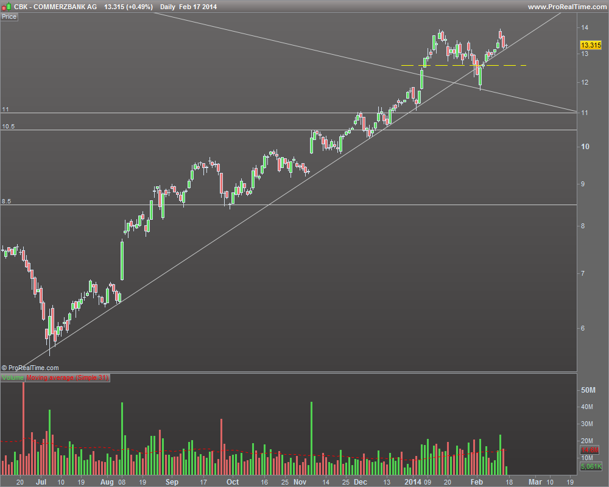Click the Oct label on the time axis

[232, 482]
